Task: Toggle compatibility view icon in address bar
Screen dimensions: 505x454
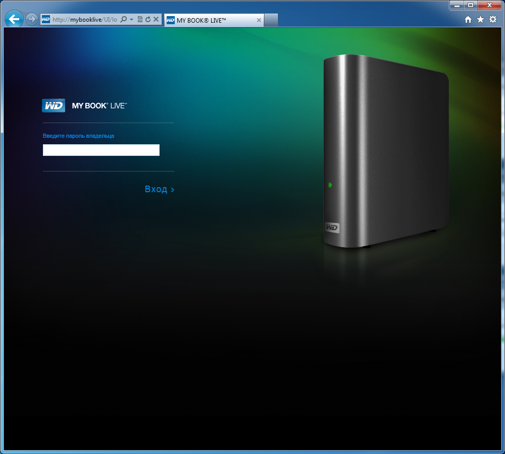Action: pyautogui.click(x=140, y=19)
